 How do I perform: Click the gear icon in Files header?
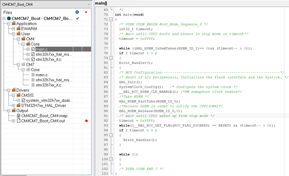(77, 12)
